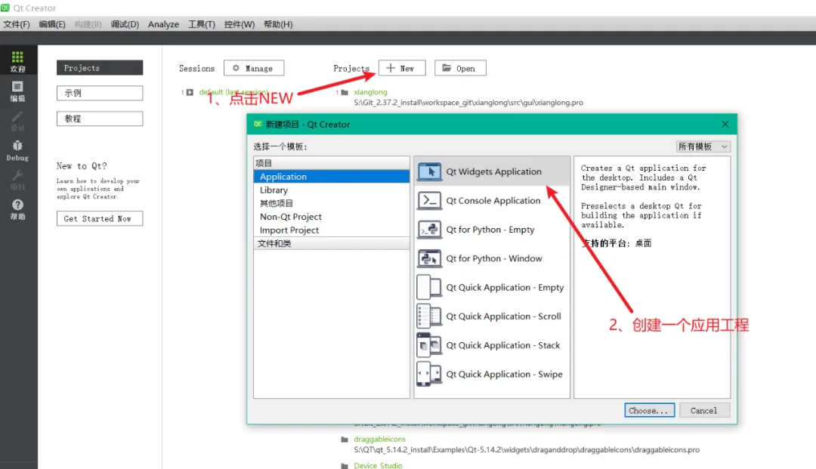Image resolution: width=816 pixels, height=469 pixels.
Task: Select Import Project category
Action: pos(332,230)
